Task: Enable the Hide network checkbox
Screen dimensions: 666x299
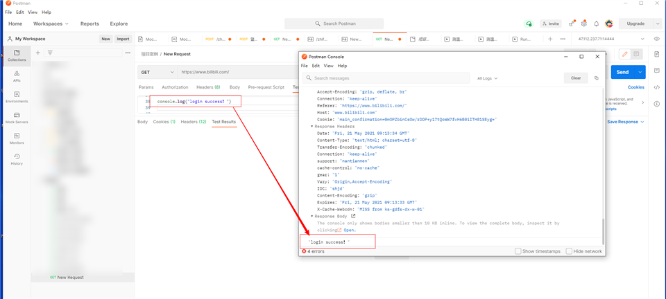Action: click(x=569, y=251)
